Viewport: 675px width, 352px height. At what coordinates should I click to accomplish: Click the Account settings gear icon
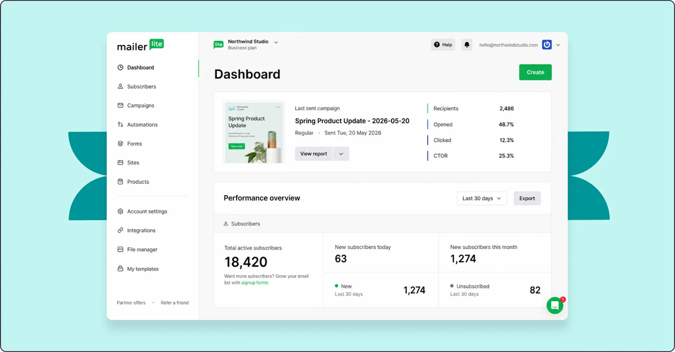point(120,211)
